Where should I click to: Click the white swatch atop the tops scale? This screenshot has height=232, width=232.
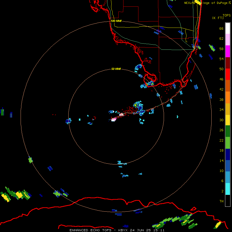[x=228, y=28]
